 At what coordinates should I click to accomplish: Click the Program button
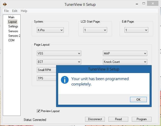142,119
